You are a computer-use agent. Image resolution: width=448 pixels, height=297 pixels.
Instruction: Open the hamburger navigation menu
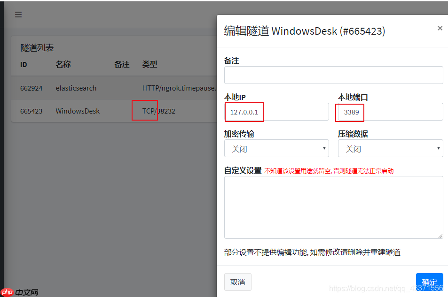[18, 15]
